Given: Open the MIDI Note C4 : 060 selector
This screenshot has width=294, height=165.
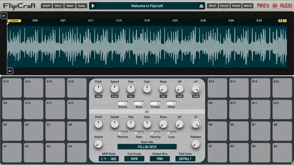Looking at the screenshot, I should [x=109, y=159].
